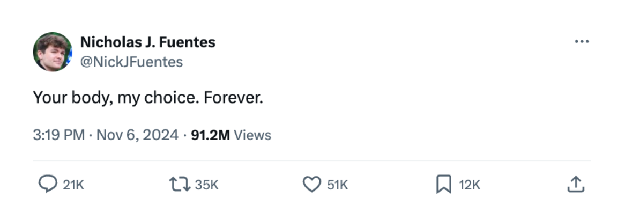
Task: Bookmark this tweet with the bookmark icon
Action: 444,185
